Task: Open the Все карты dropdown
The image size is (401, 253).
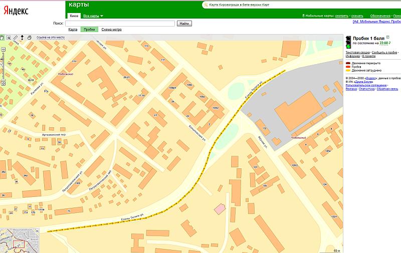Action: [x=93, y=16]
